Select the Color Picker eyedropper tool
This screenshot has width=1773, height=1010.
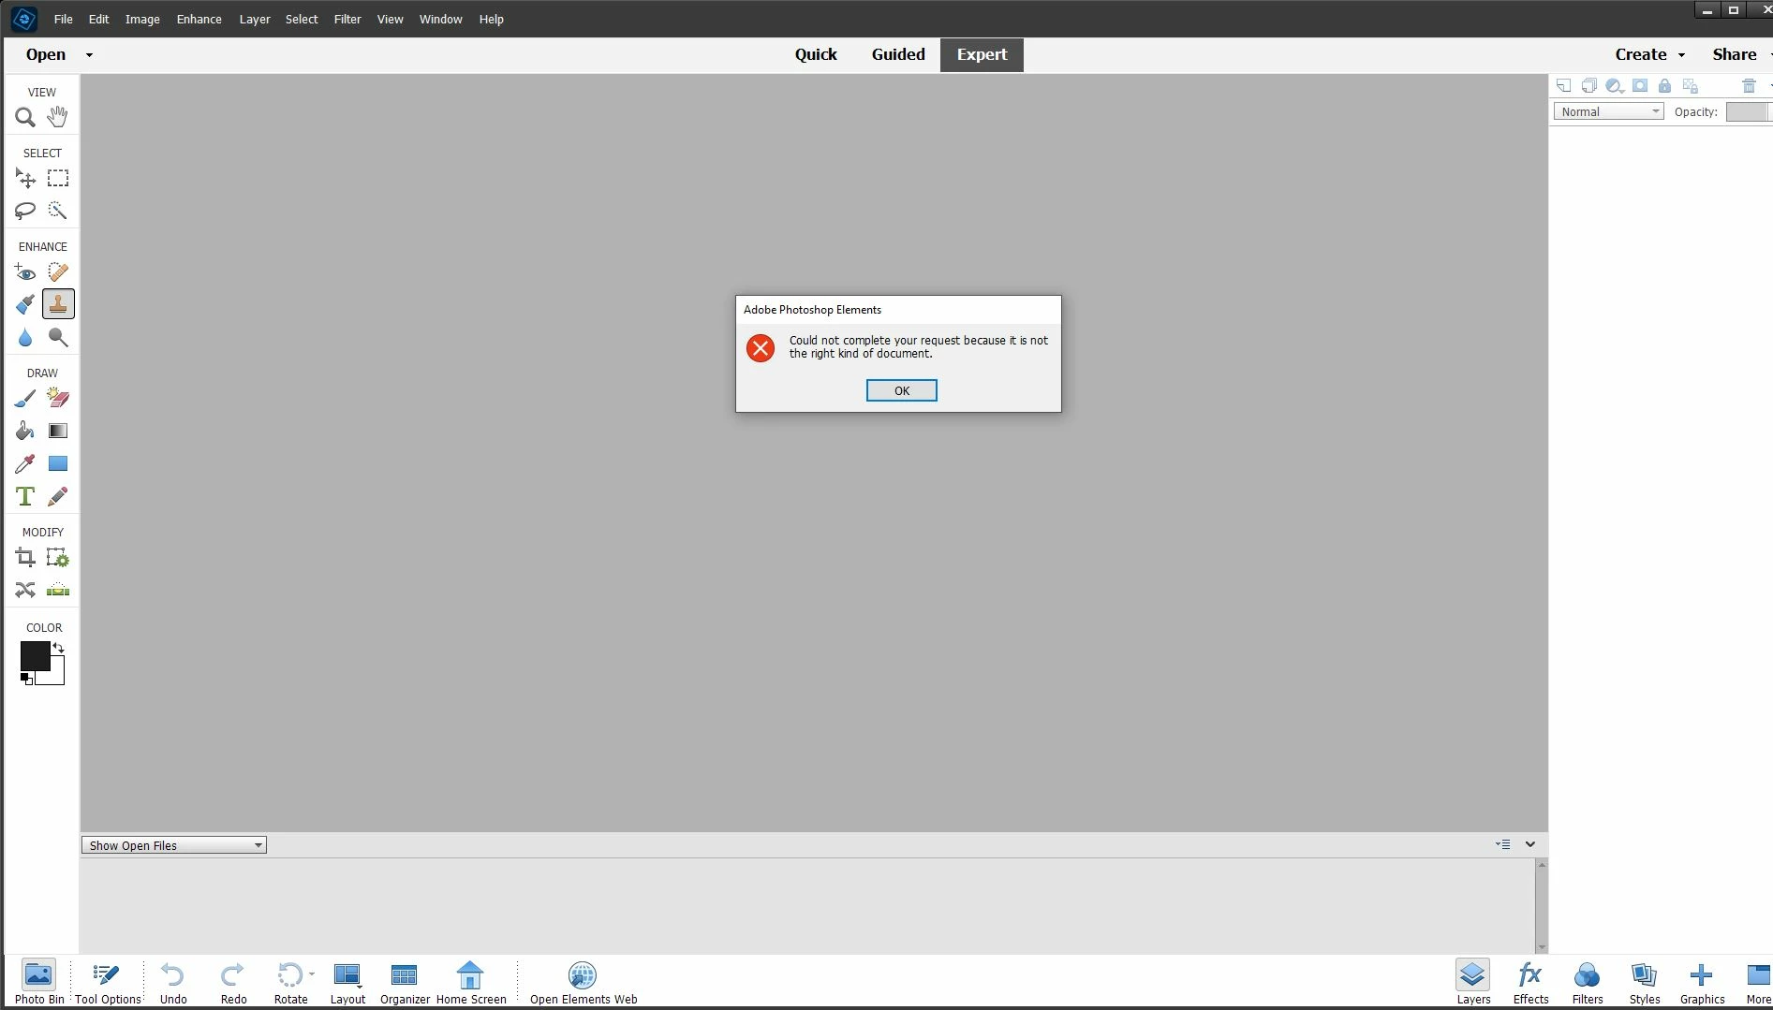coord(25,463)
